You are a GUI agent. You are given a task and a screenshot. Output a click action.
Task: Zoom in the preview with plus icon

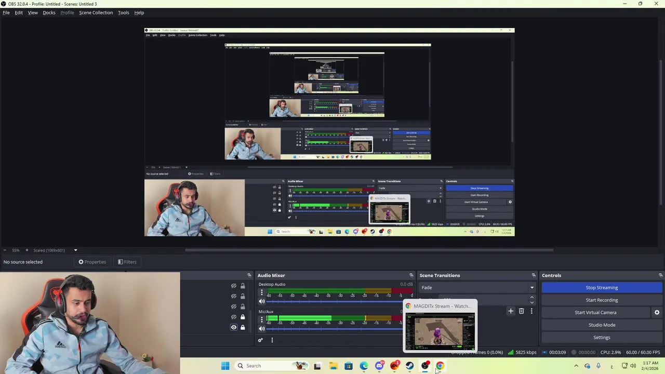pos(26,250)
